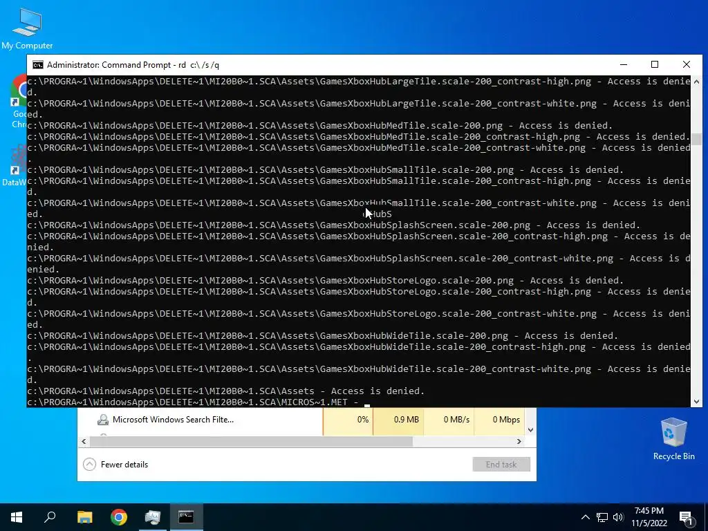Screen dimensions: 708x531
Task: Click the Microsoft Windows Search Filter process icon
Action: pyautogui.click(x=103, y=420)
